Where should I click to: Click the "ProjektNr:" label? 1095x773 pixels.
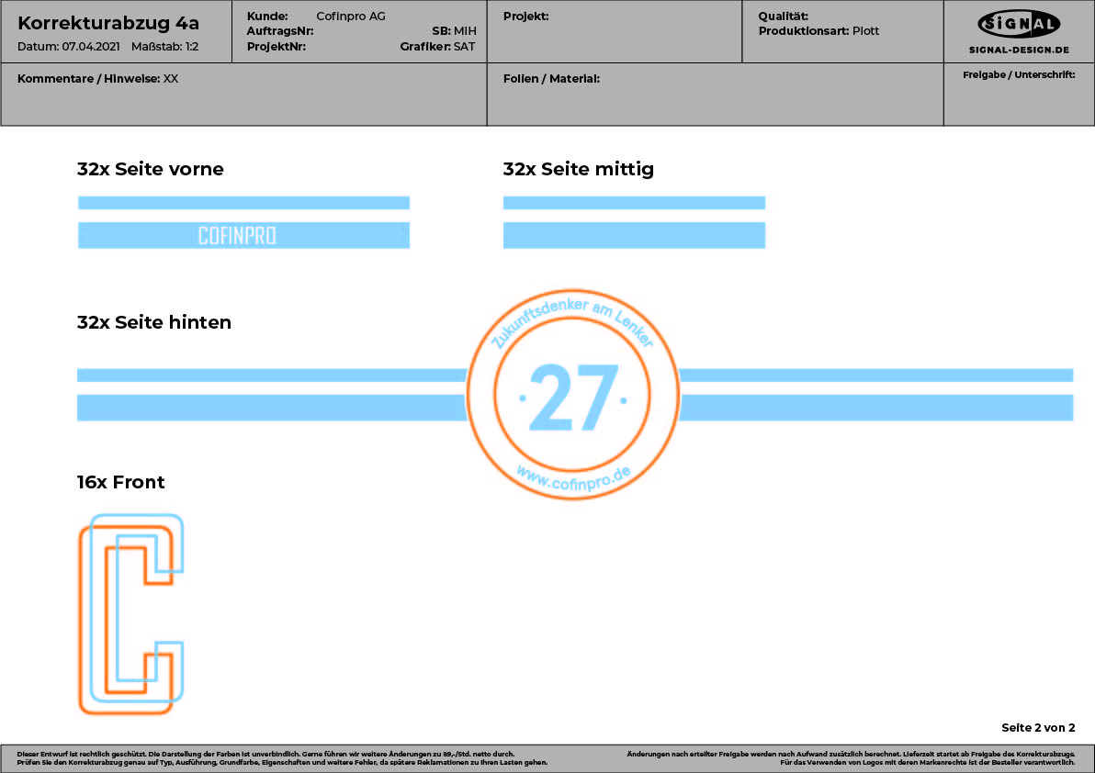point(276,47)
